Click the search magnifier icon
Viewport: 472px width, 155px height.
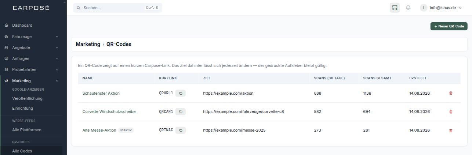point(79,8)
